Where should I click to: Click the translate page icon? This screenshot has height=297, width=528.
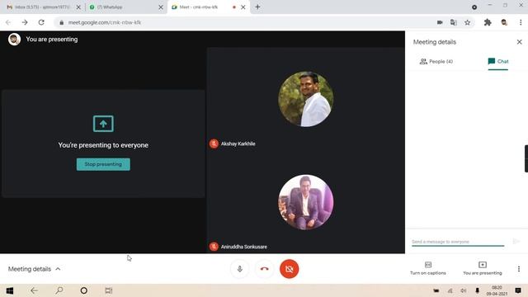454,22
